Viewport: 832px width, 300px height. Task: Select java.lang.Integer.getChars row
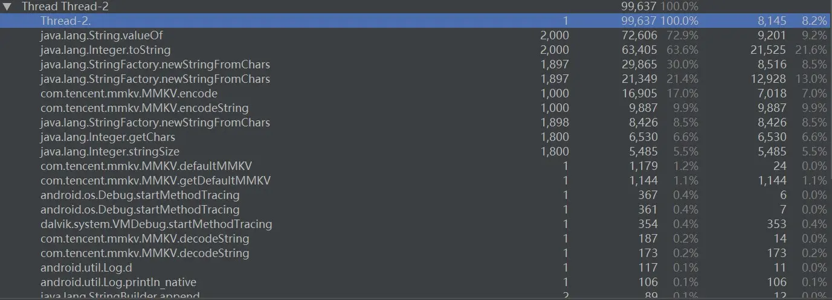[416, 137]
